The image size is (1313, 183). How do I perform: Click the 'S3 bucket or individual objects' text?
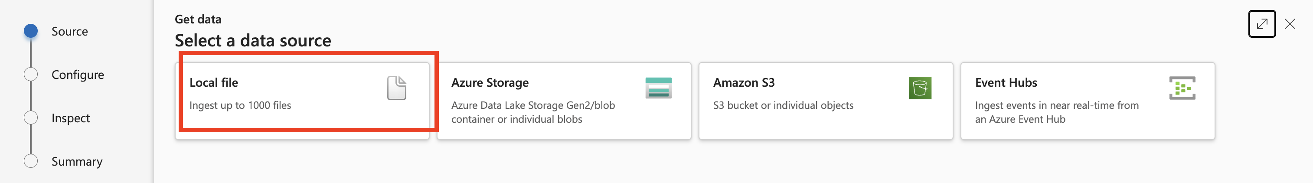point(783,105)
